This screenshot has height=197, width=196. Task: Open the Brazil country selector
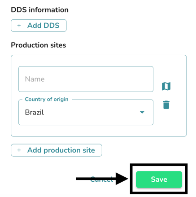coord(86,112)
